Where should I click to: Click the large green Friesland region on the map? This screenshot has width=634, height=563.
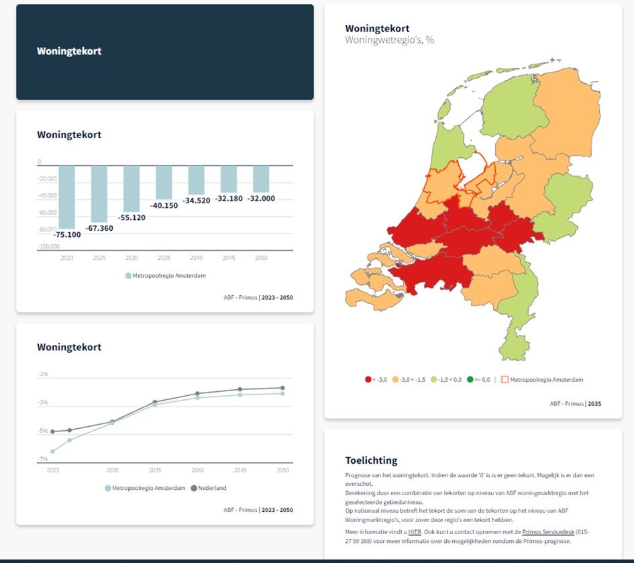507,107
